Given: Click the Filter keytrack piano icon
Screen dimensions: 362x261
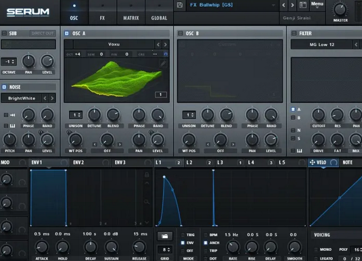Looking at the screenshot, I should (300, 151).
